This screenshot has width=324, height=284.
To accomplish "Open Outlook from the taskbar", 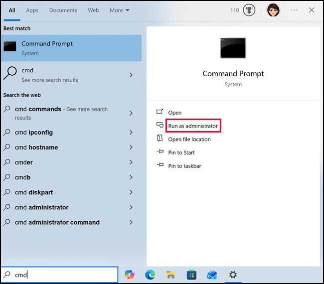I will pyautogui.click(x=212, y=275).
